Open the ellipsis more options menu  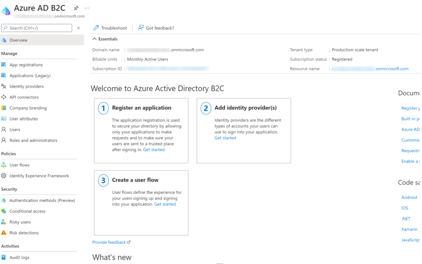tap(87, 8)
